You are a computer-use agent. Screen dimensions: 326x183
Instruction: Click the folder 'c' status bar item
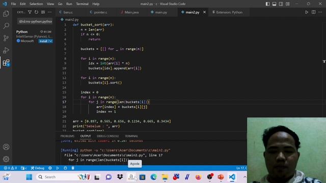[x=23, y=168]
